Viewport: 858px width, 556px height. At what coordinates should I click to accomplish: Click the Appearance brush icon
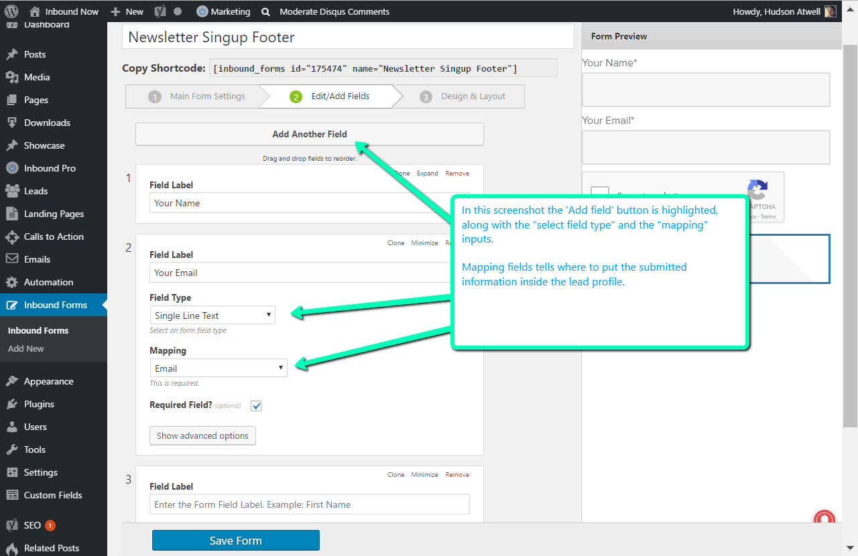[12, 381]
